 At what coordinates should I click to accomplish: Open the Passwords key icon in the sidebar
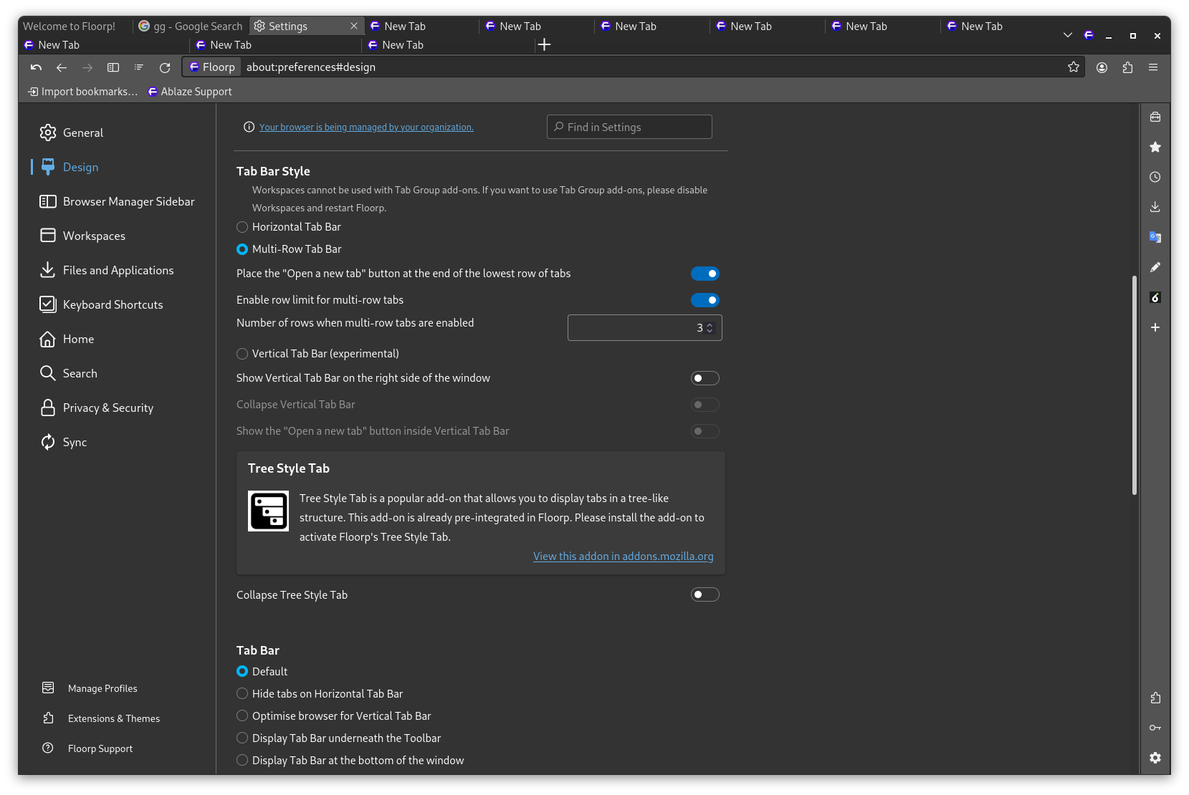pos(1155,728)
